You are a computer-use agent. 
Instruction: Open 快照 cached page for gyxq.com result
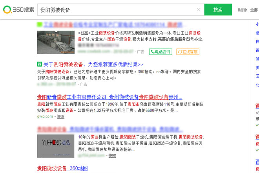(x=60, y=116)
